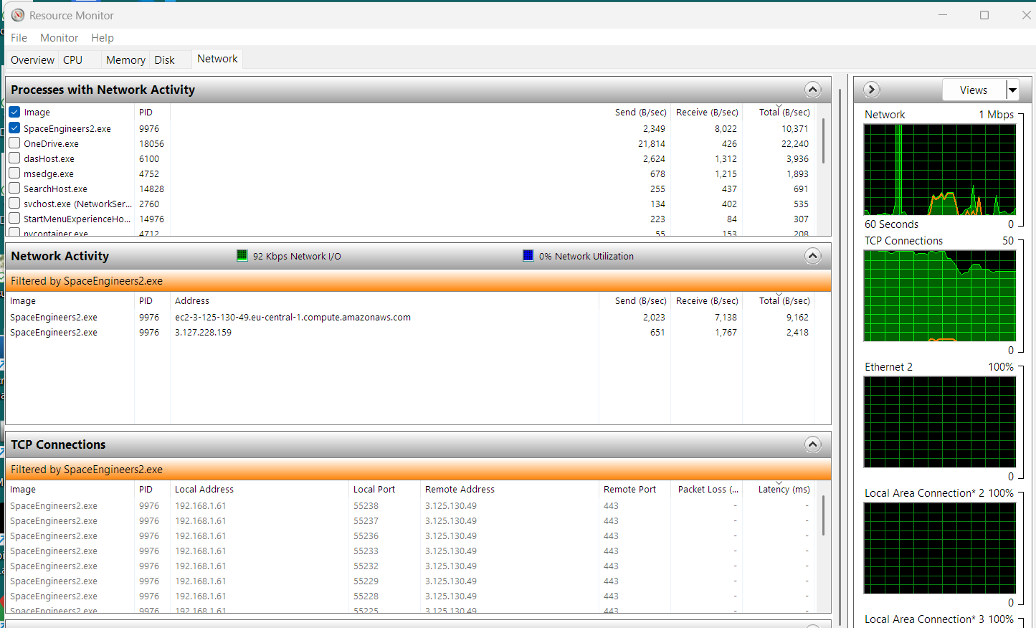
Task: Collapse the TCP Connections section
Action: [812, 444]
